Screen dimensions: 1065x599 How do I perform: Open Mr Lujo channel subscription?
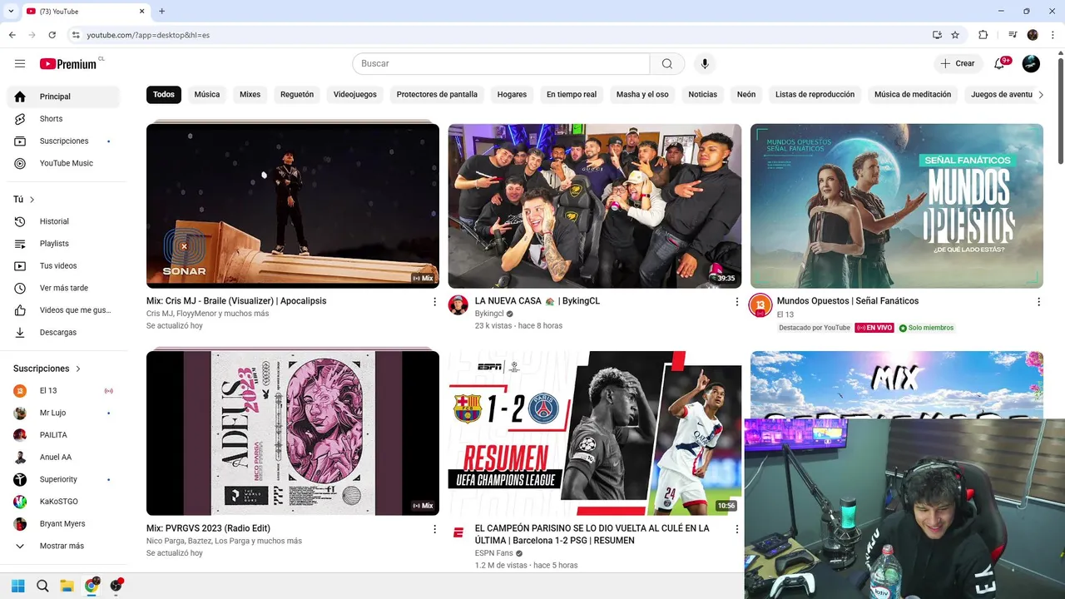[x=63, y=413]
